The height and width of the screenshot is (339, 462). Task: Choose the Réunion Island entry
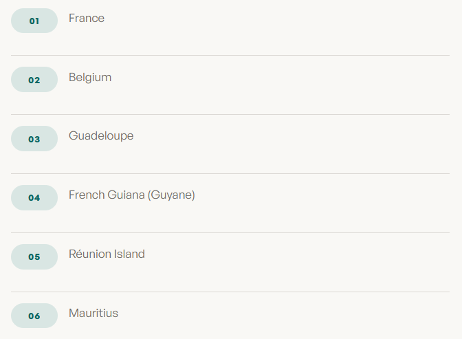tap(107, 254)
